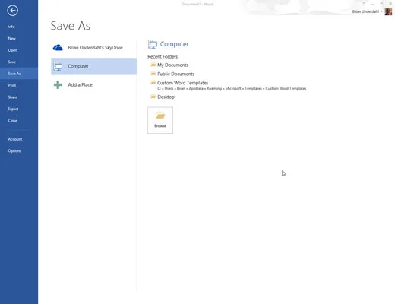The image size is (395, 304).
Task: Expand the Brian Underdahl account dropdown
Action: [381, 11]
